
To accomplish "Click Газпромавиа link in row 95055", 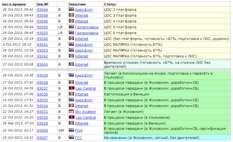I will [x=87, y=33].
